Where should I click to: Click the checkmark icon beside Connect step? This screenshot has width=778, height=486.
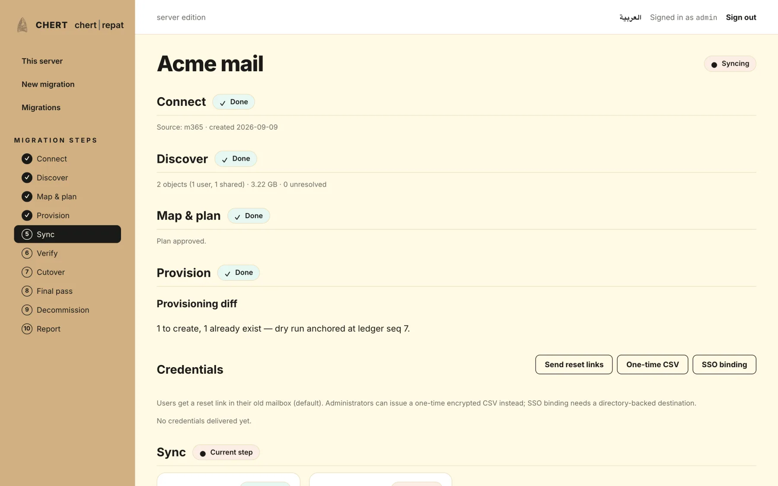pos(27,159)
